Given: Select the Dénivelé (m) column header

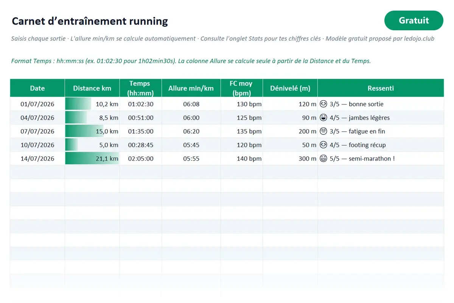Looking at the screenshot, I should pyautogui.click(x=290, y=88).
